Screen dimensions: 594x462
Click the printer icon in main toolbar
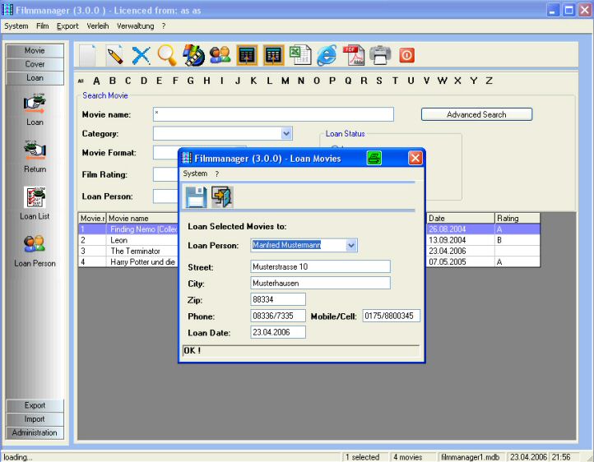(x=380, y=56)
